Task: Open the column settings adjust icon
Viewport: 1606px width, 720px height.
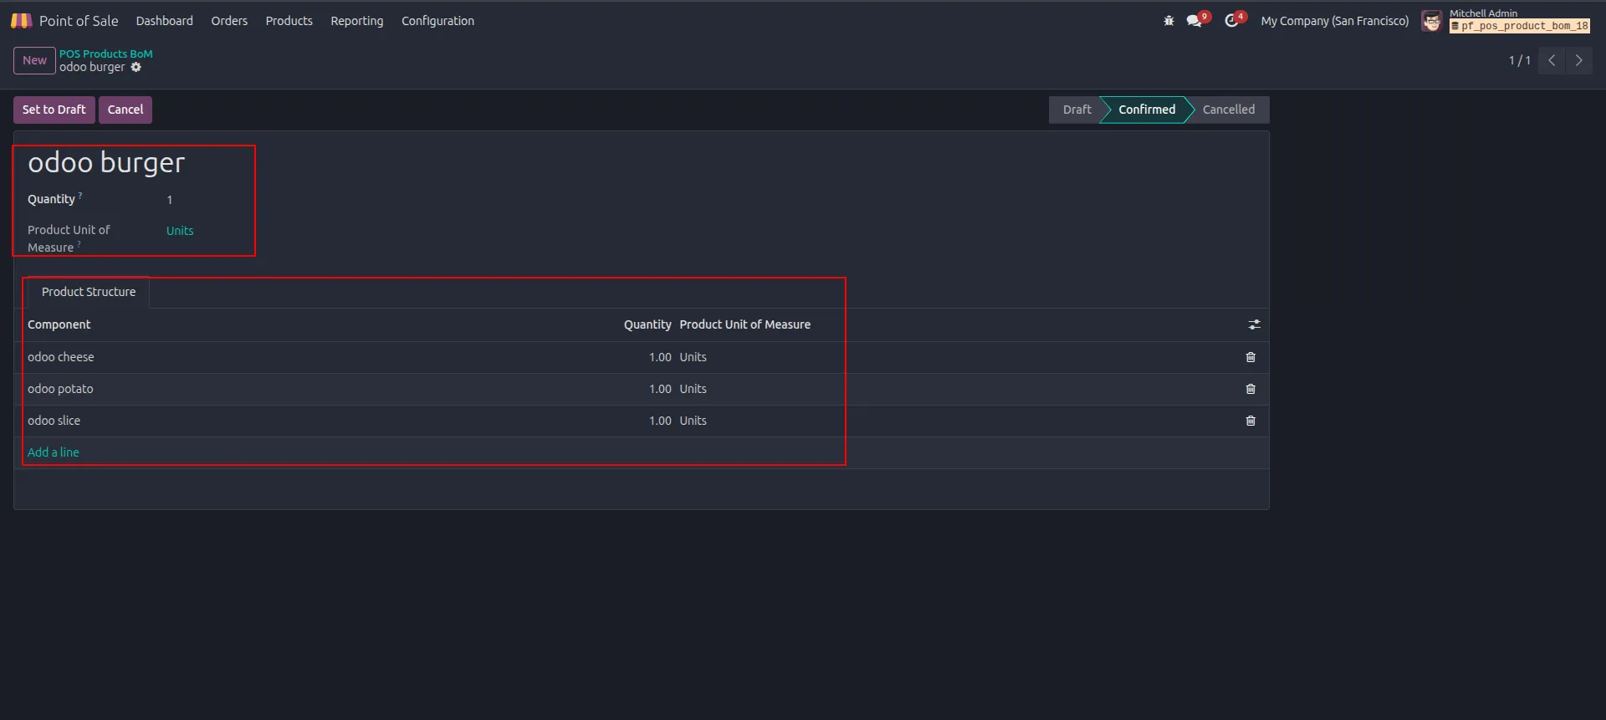Action: click(x=1254, y=324)
